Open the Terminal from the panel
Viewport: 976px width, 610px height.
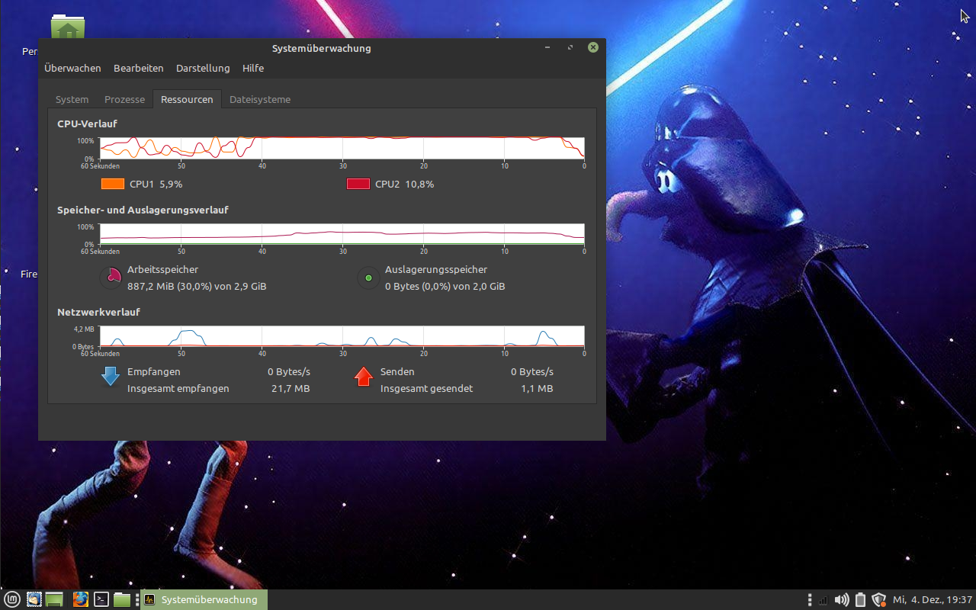[101, 599]
